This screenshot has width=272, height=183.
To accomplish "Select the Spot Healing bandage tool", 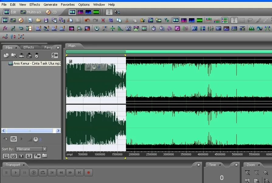I will [x=266, y=20].
